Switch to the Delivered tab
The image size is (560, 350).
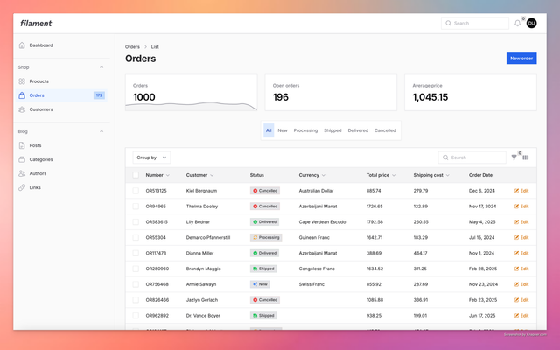point(358,130)
